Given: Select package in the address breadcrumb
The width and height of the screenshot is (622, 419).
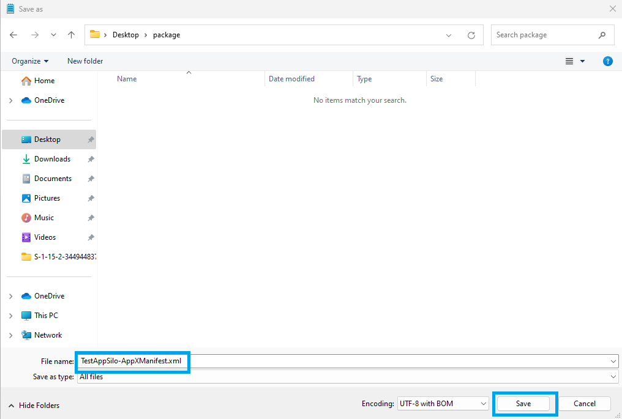Looking at the screenshot, I should [x=167, y=35].
